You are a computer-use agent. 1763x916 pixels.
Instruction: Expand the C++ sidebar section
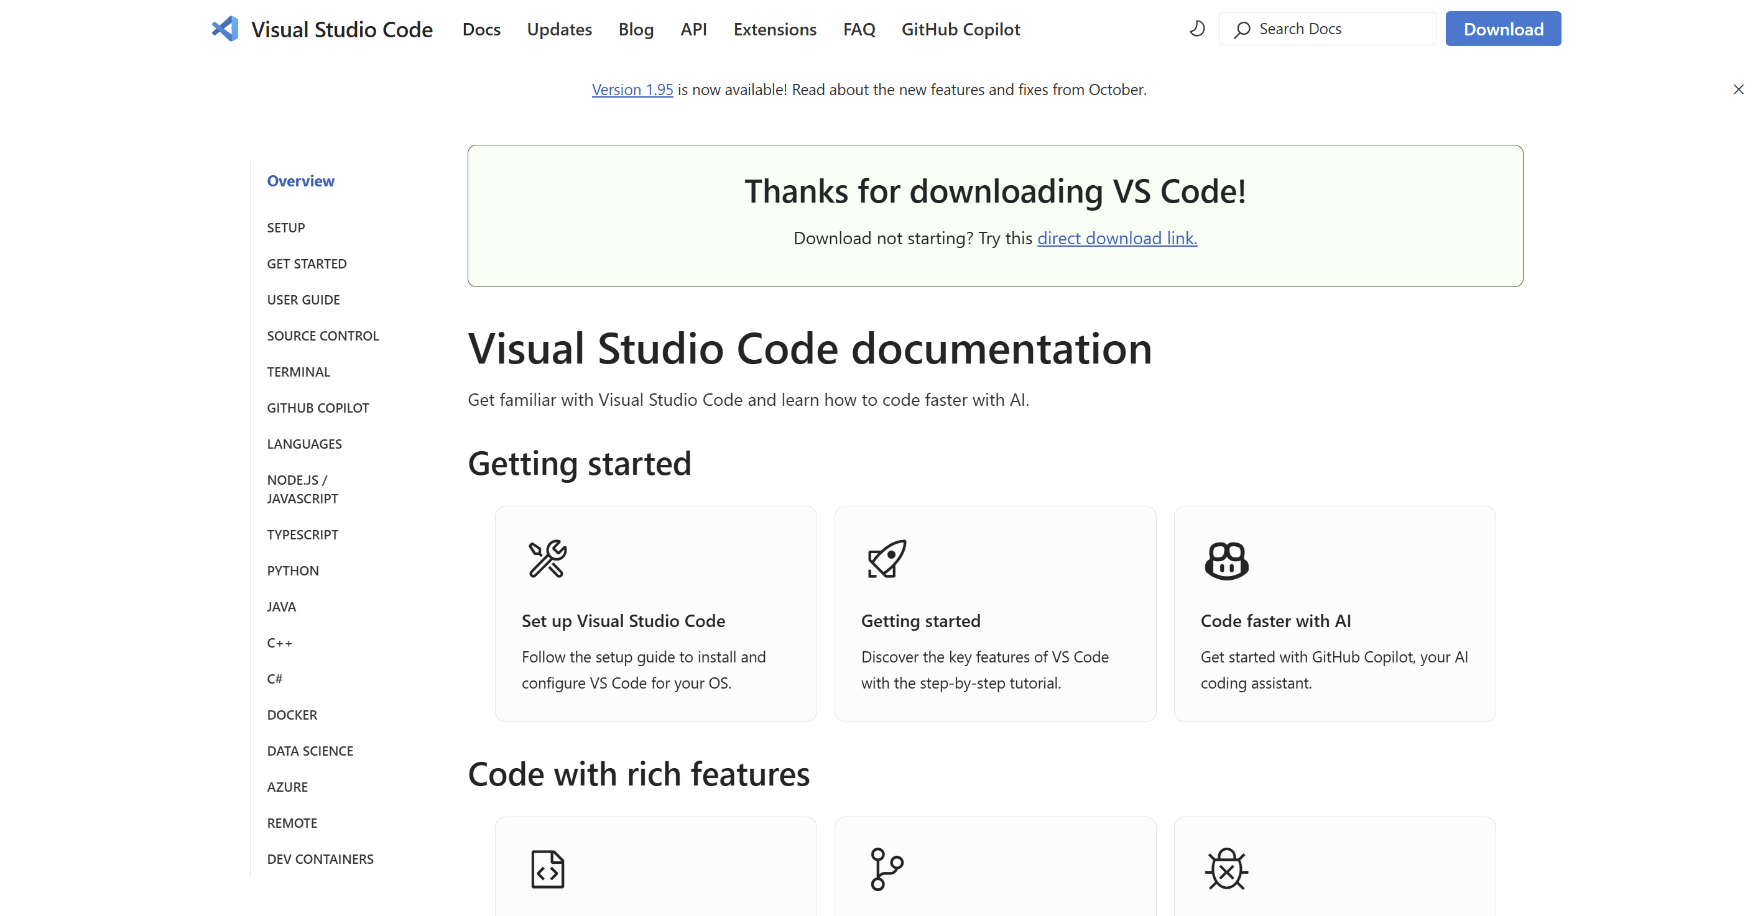coord(279,643)
